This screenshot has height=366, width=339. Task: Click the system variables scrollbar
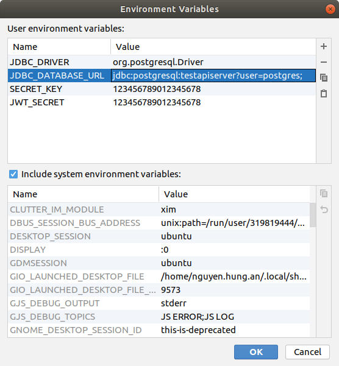(313, 215)
